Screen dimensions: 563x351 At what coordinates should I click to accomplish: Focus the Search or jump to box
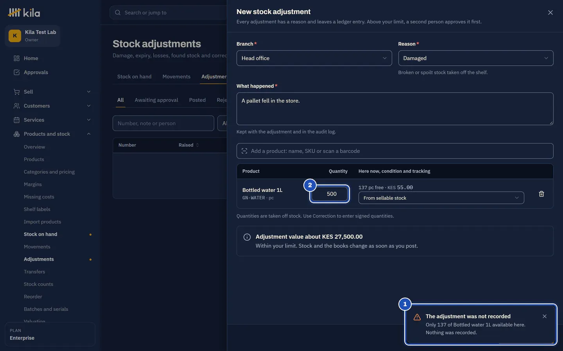[168, 12]
